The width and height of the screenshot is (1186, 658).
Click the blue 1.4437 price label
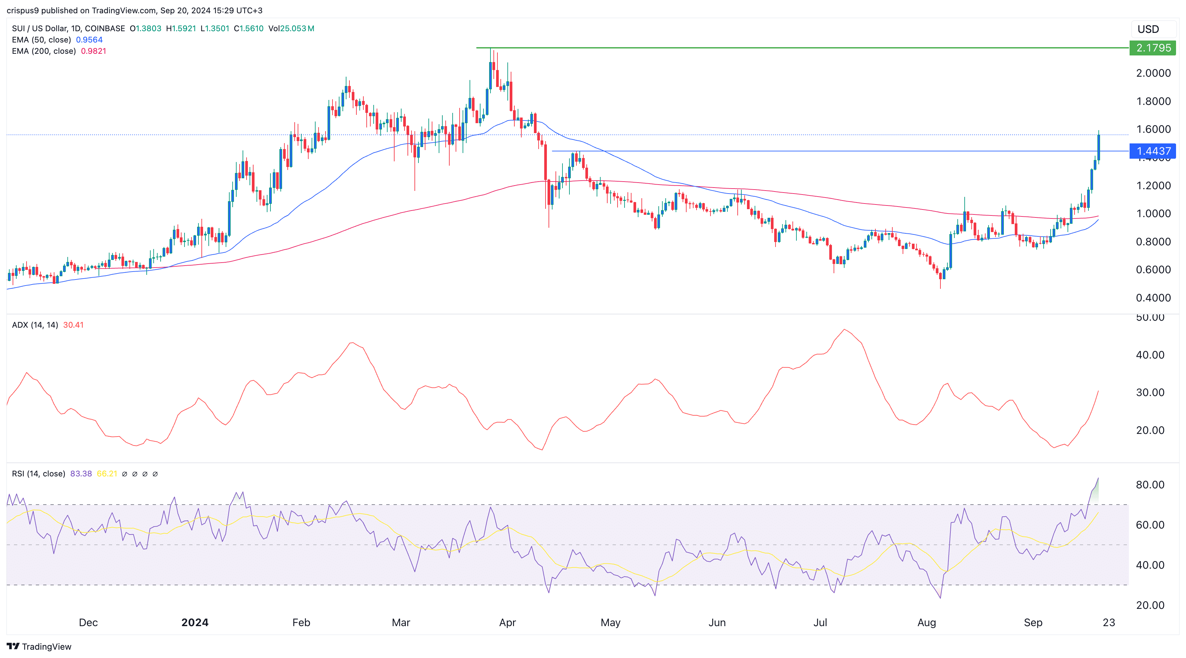click(1153, 151)
